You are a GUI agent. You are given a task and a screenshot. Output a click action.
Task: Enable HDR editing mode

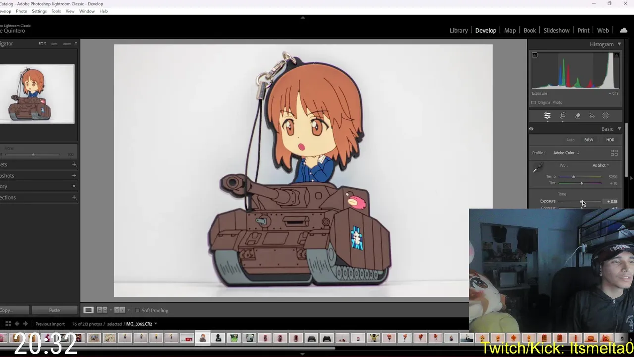click(x=610, y=140)
